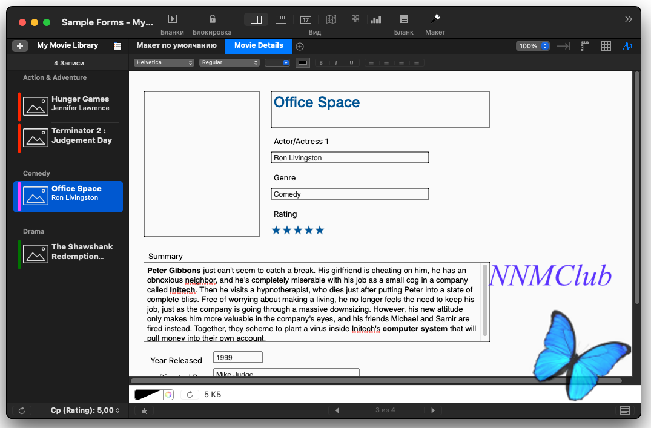
Task: Switch to the calendar view icon
Action: pos(306,19)
